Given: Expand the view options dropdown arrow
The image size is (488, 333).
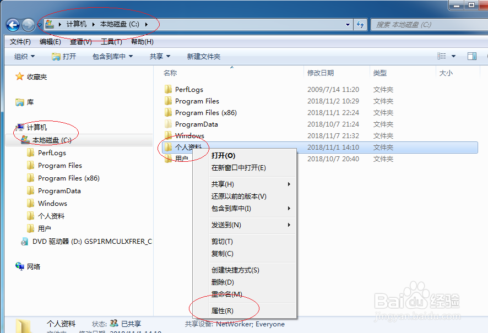Looking at the screenshot, I should coord(453,56).
